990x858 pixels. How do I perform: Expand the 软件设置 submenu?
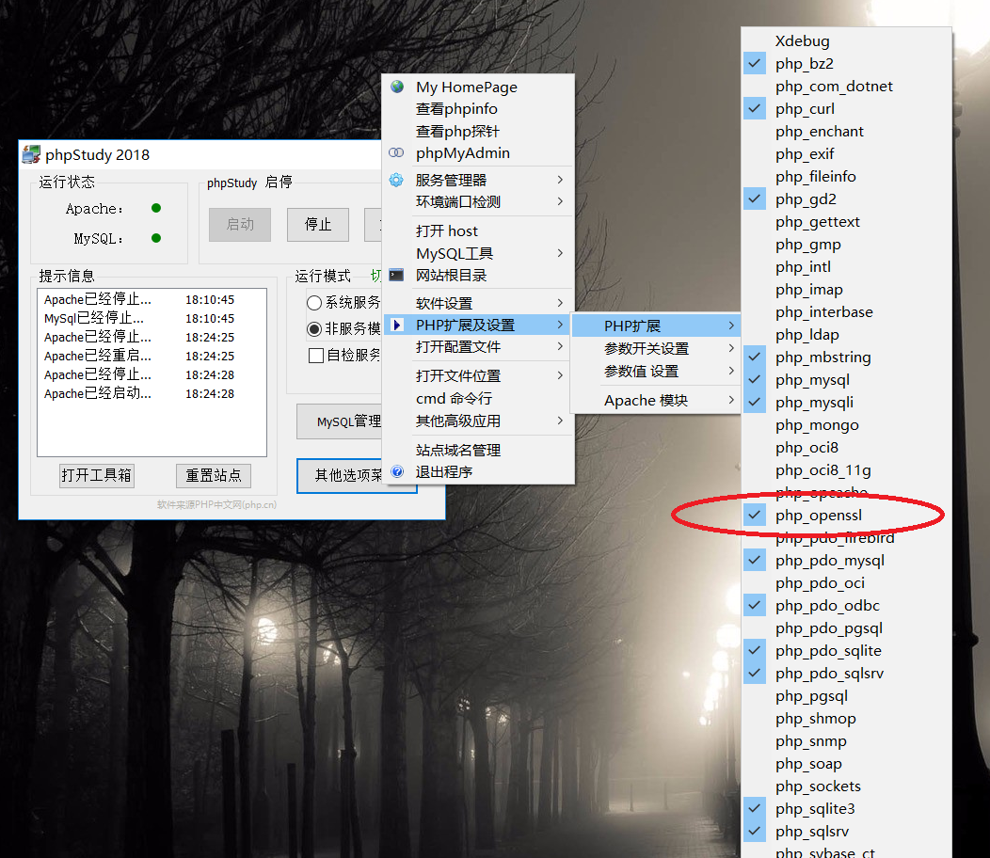pyautogui.click(x=479, y=303)
